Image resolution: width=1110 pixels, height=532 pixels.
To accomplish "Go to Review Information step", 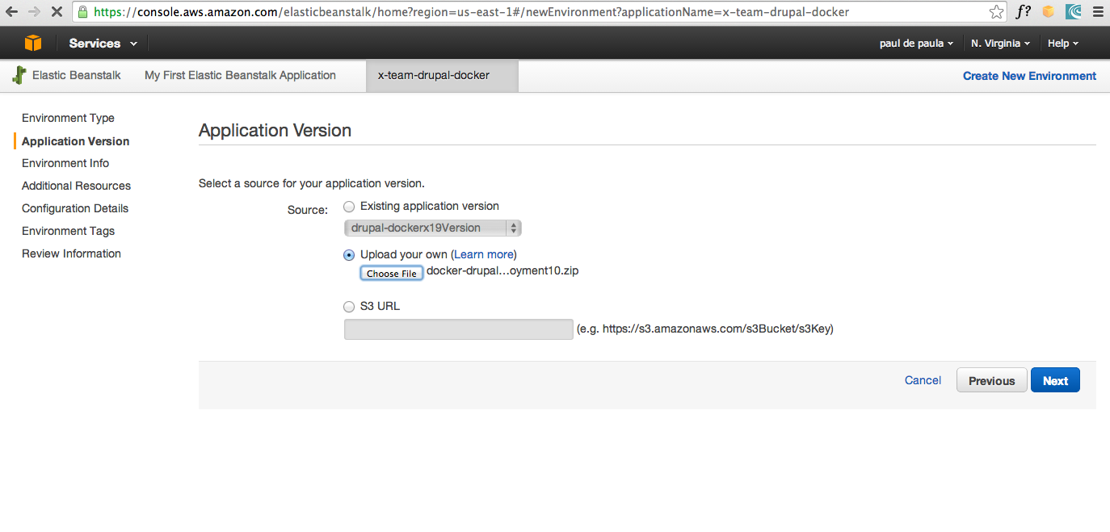I will click(71, 253).
